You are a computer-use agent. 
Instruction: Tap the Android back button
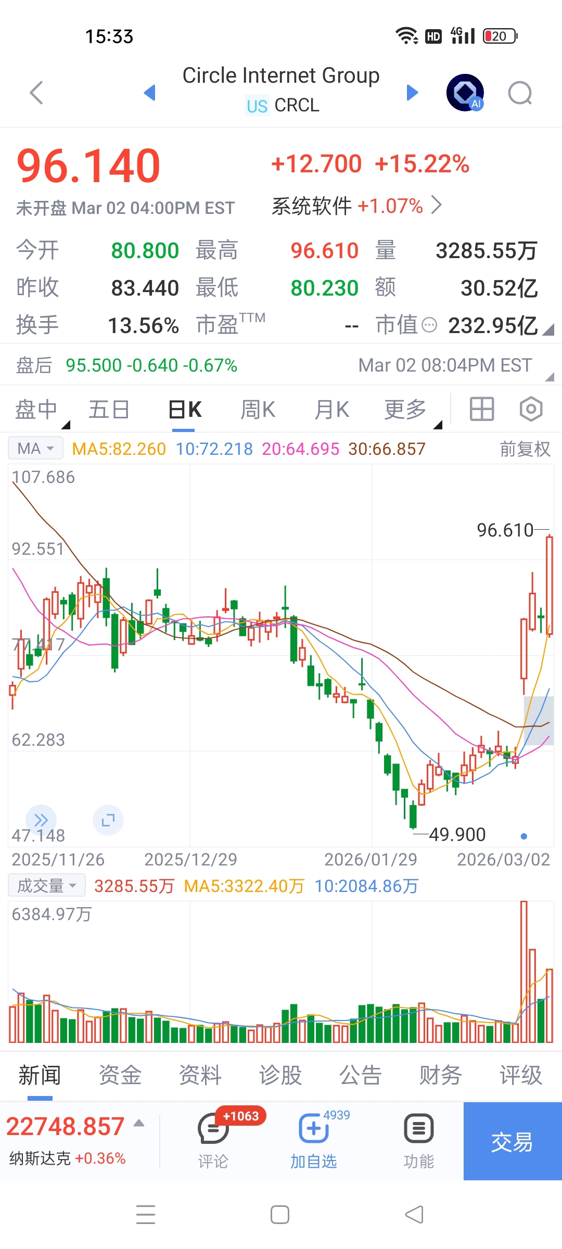point(414,1215)
